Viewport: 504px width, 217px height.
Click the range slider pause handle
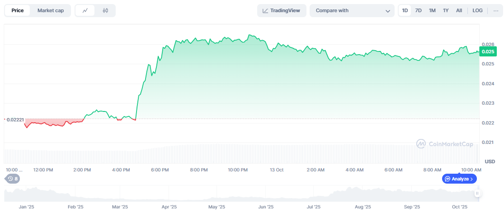click(x=477, y=193)
